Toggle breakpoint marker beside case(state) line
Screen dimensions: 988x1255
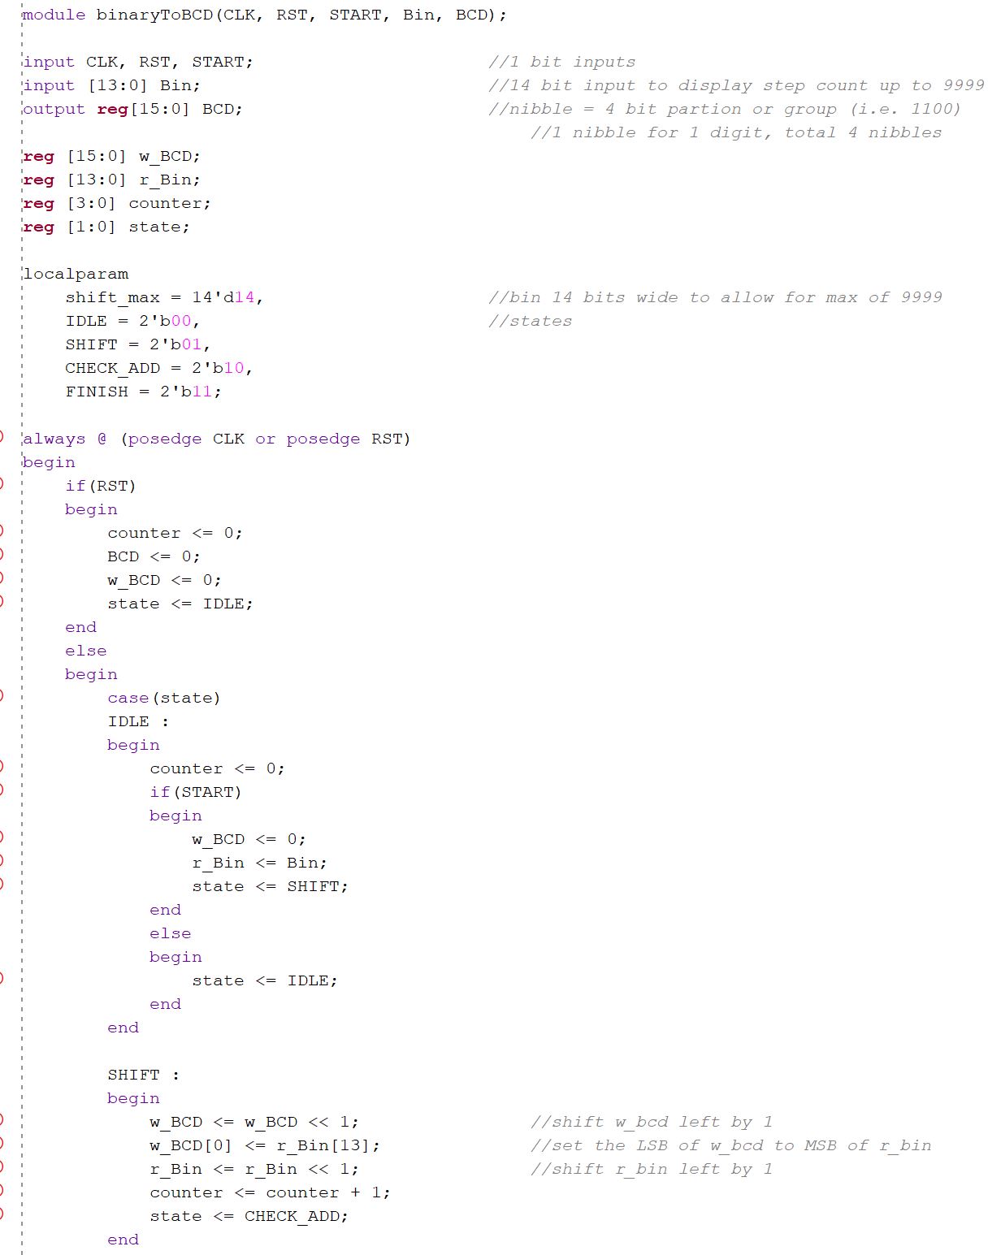tap(2, 695)
